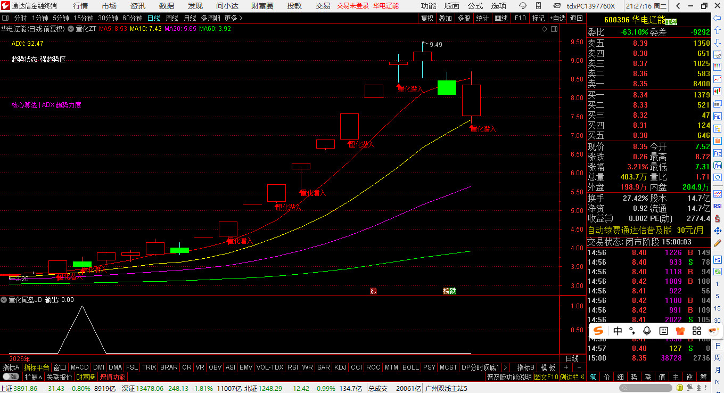Select the BOLL indicator tab
This screenshot has width=724, height=393.
point(410,367)
